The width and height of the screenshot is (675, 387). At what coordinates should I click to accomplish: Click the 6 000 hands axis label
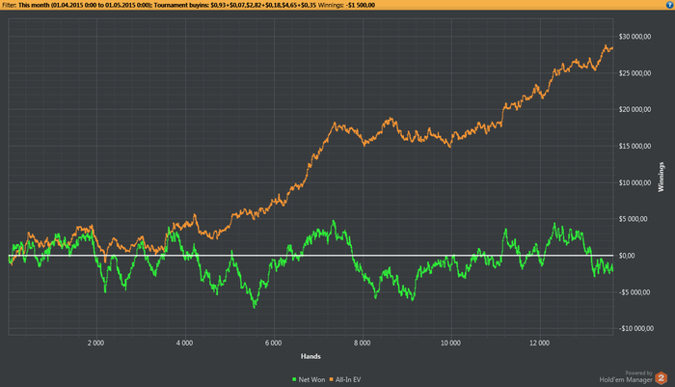pos(273,343)
